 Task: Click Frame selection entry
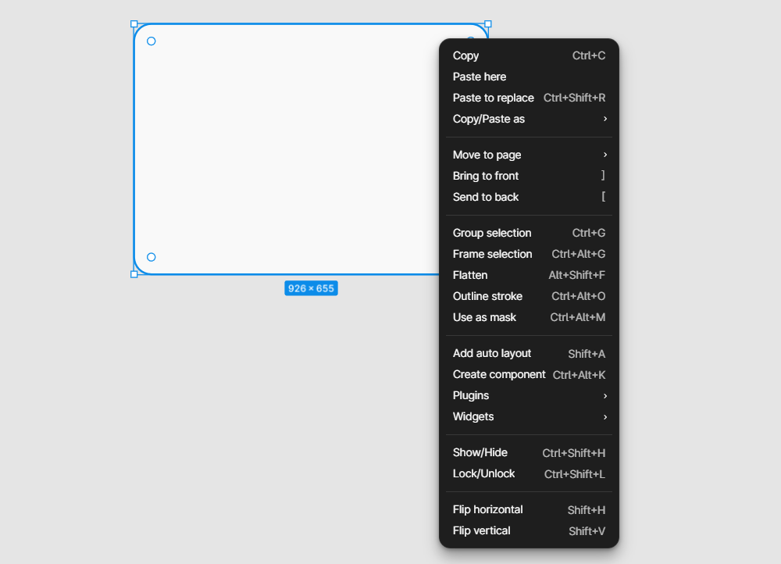529,254
